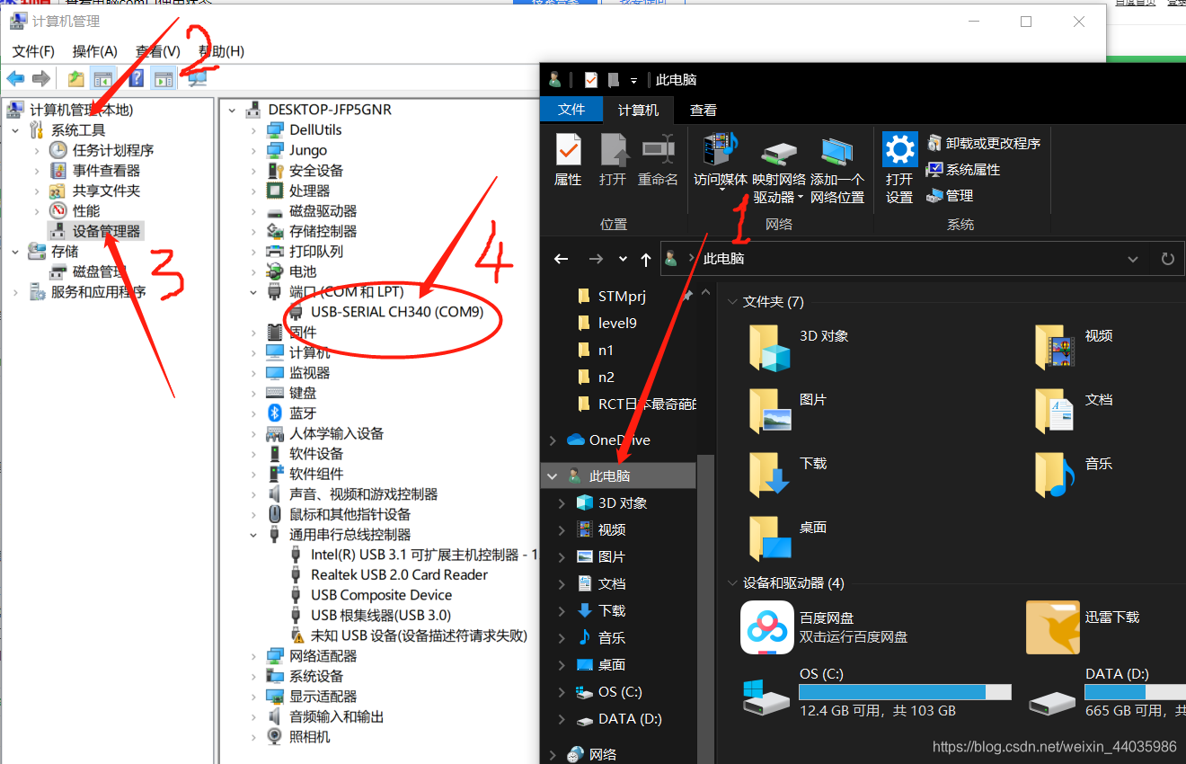
Task: Collapse the 文件夹 (7) group header
Action: [x=732, y=302]
